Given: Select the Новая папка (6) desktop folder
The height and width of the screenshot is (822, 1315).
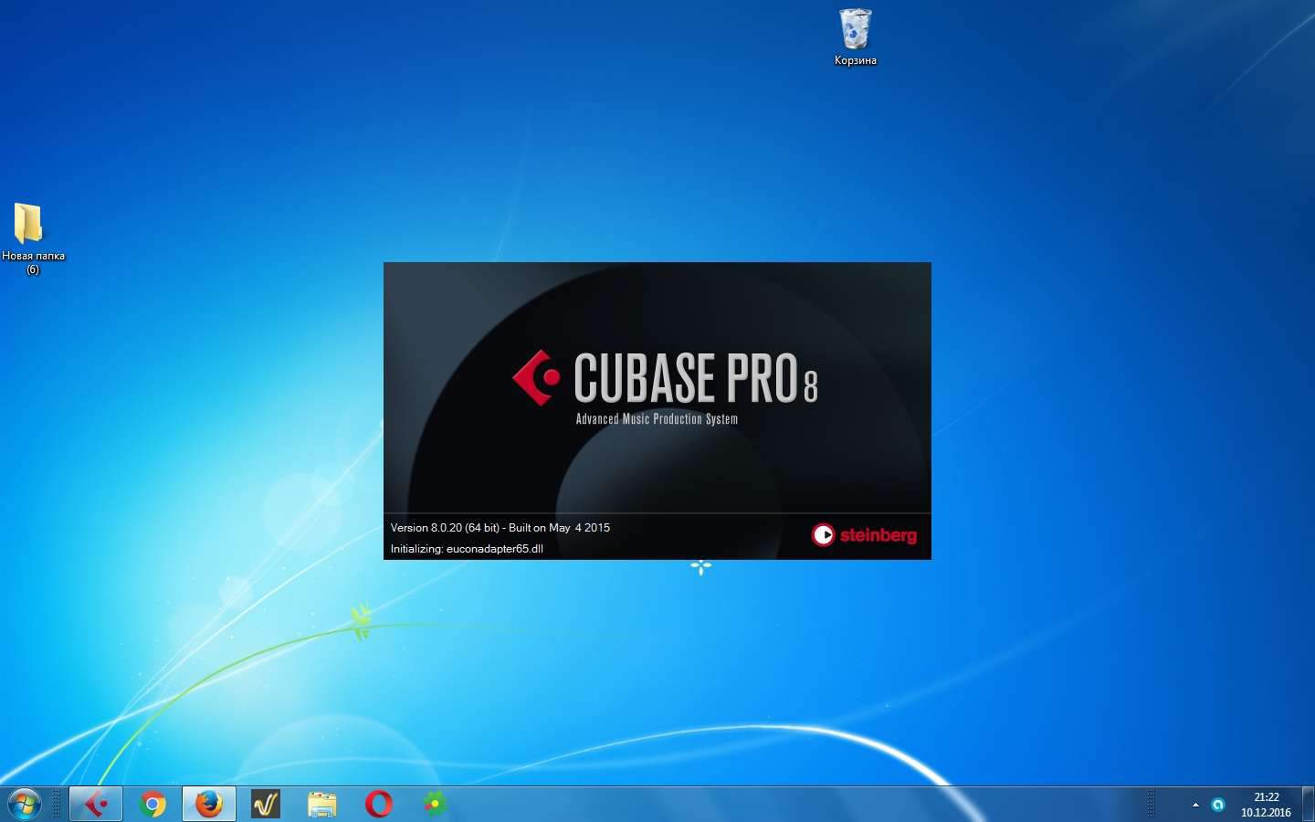Looking at the screenshot, I should tap(32, 238).
